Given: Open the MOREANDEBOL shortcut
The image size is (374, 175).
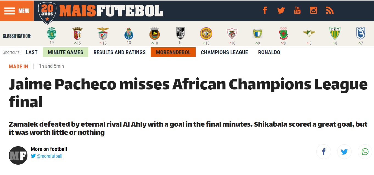Looking at the screenshot, I should (x=173, y=52).
